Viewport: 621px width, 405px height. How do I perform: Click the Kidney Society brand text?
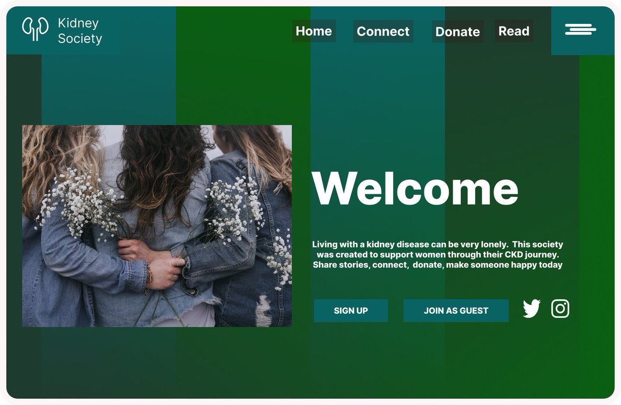(80, 31)
